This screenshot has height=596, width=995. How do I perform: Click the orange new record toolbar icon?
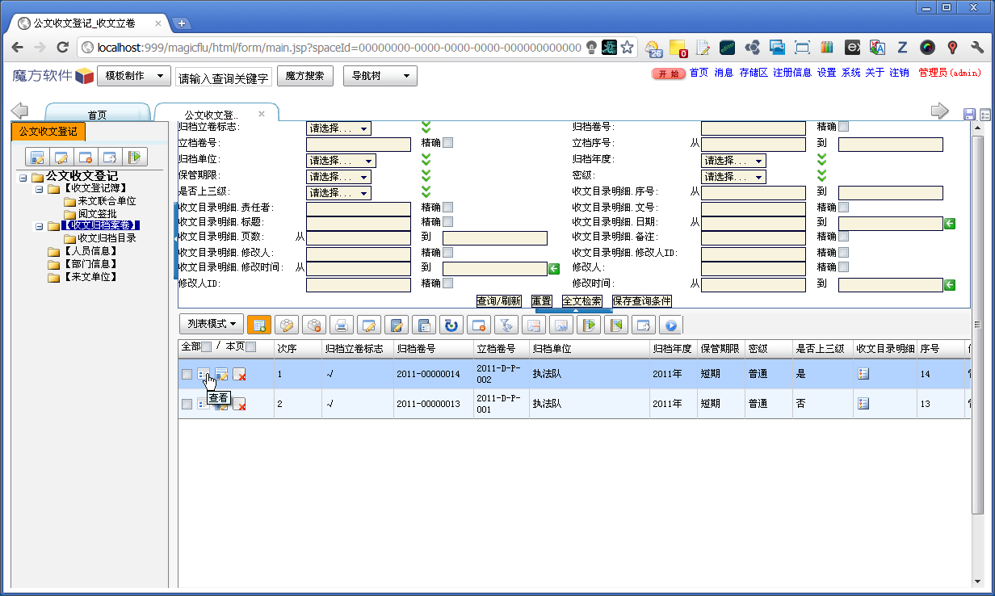(x=259, y=325)
